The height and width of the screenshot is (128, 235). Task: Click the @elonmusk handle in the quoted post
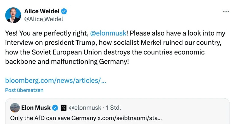[85, 108]
